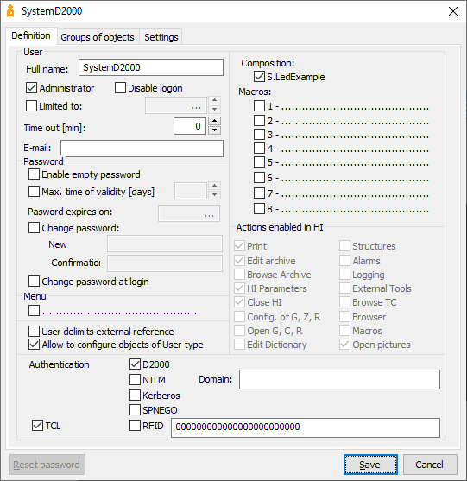
Task: Decrease the Time out minutes spinner
Action: point(214,130)
